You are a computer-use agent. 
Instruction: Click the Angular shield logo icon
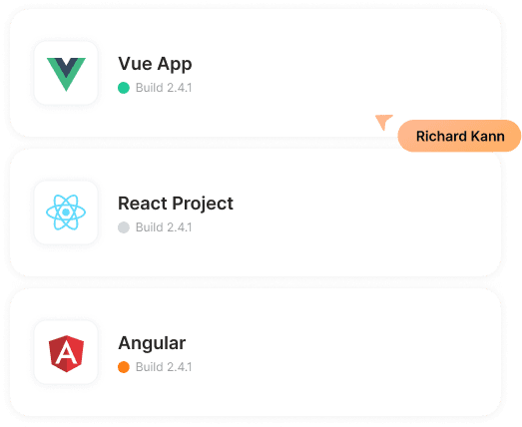coord(66,353)
